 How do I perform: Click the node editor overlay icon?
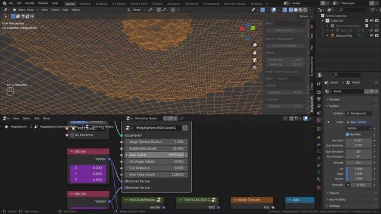305,118
